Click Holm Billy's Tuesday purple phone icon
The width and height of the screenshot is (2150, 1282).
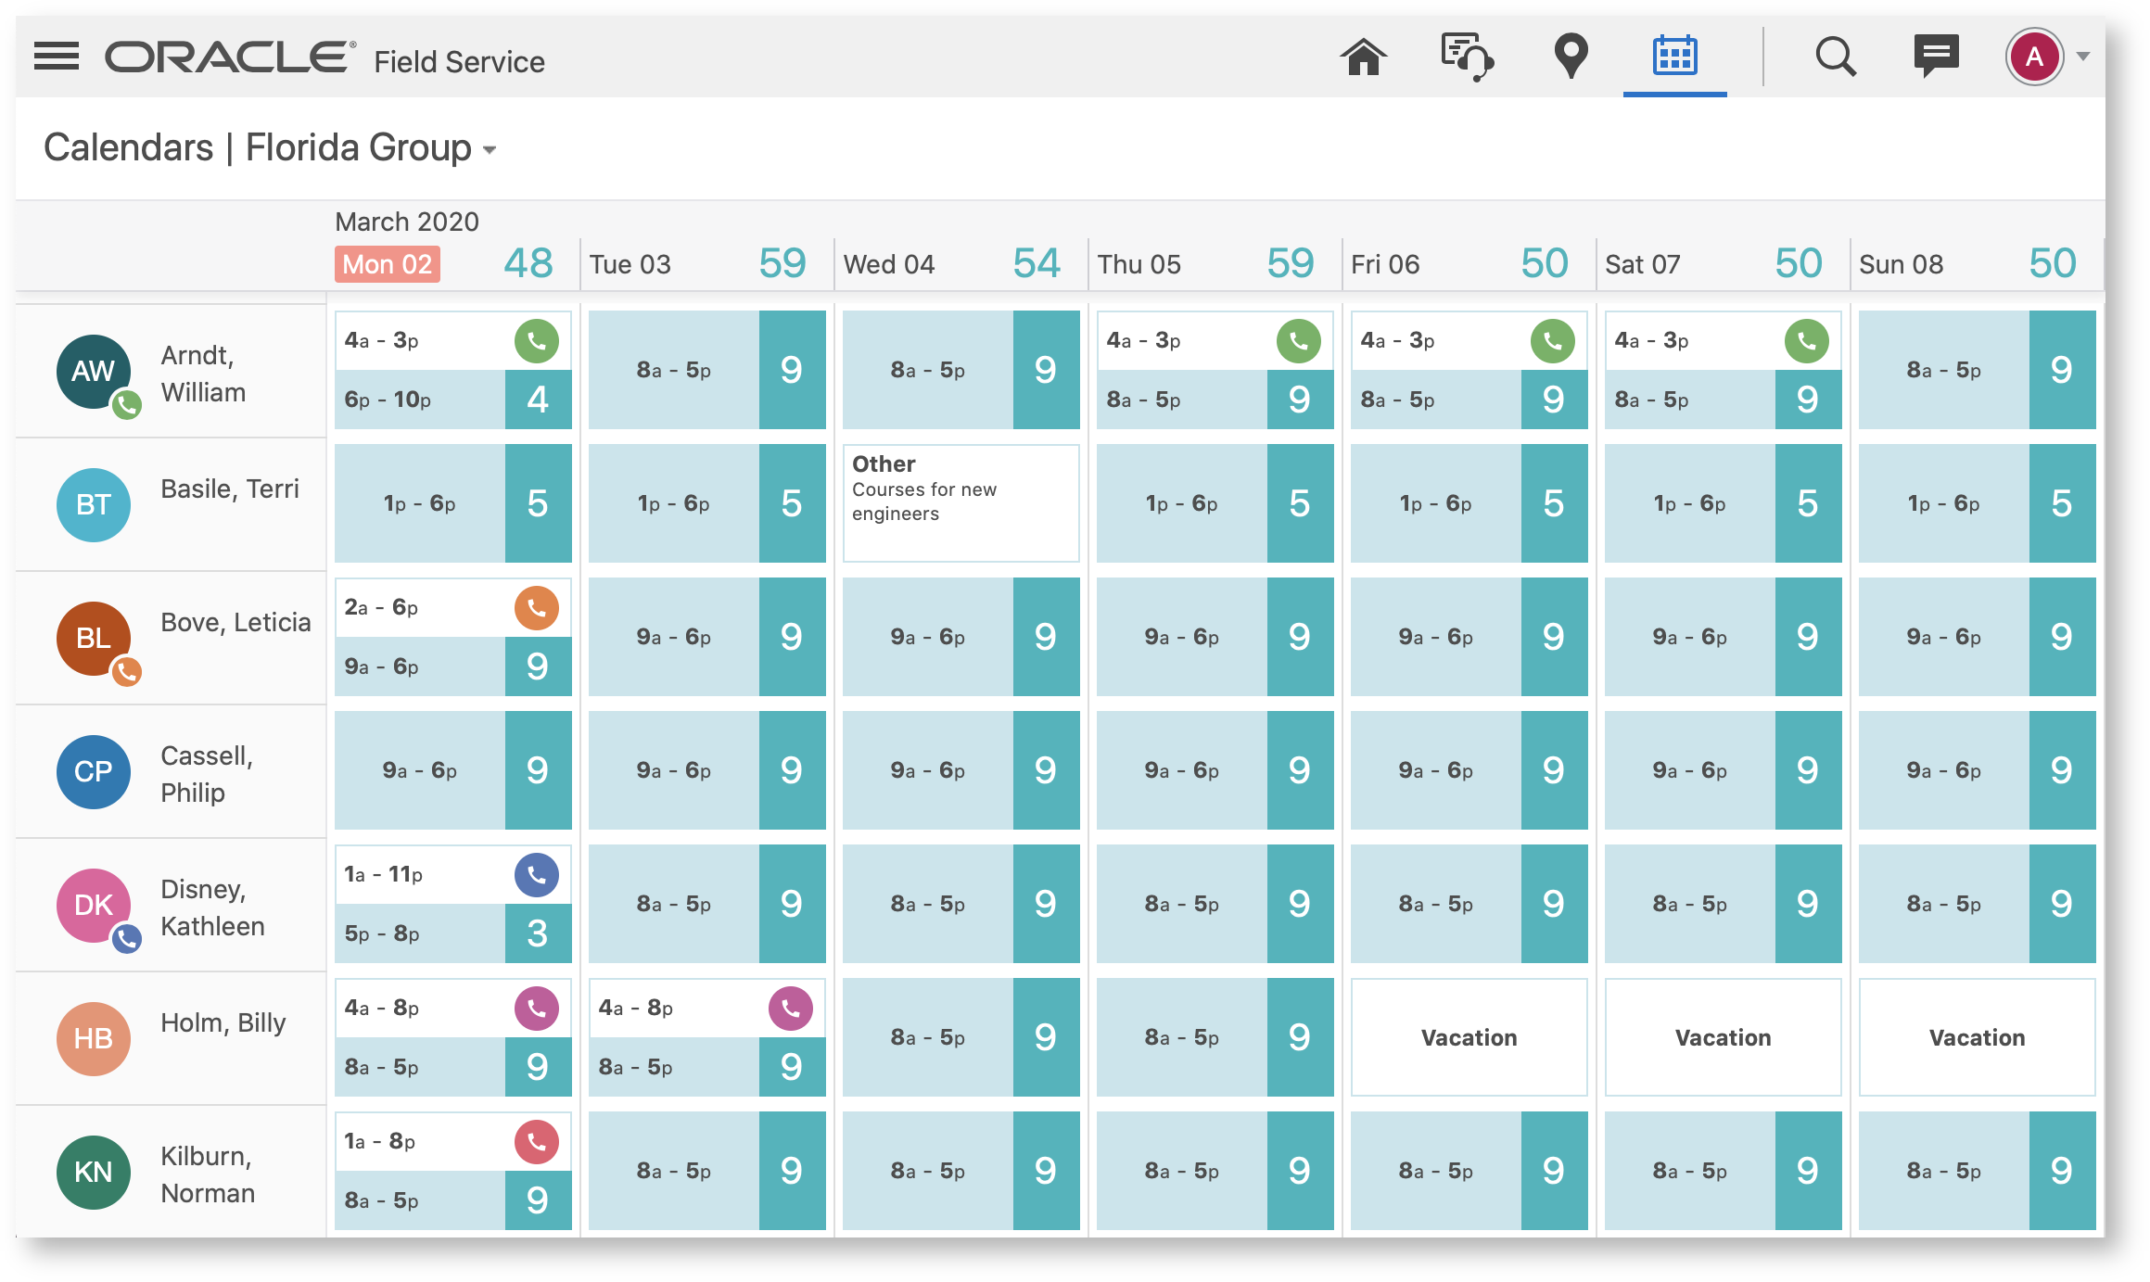pos(791,1009)
